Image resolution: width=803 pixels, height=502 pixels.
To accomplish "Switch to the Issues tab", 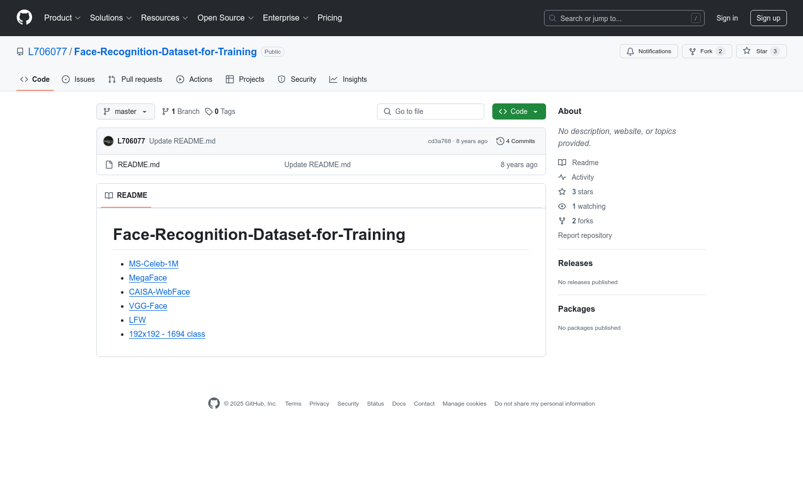I will 78,79.
